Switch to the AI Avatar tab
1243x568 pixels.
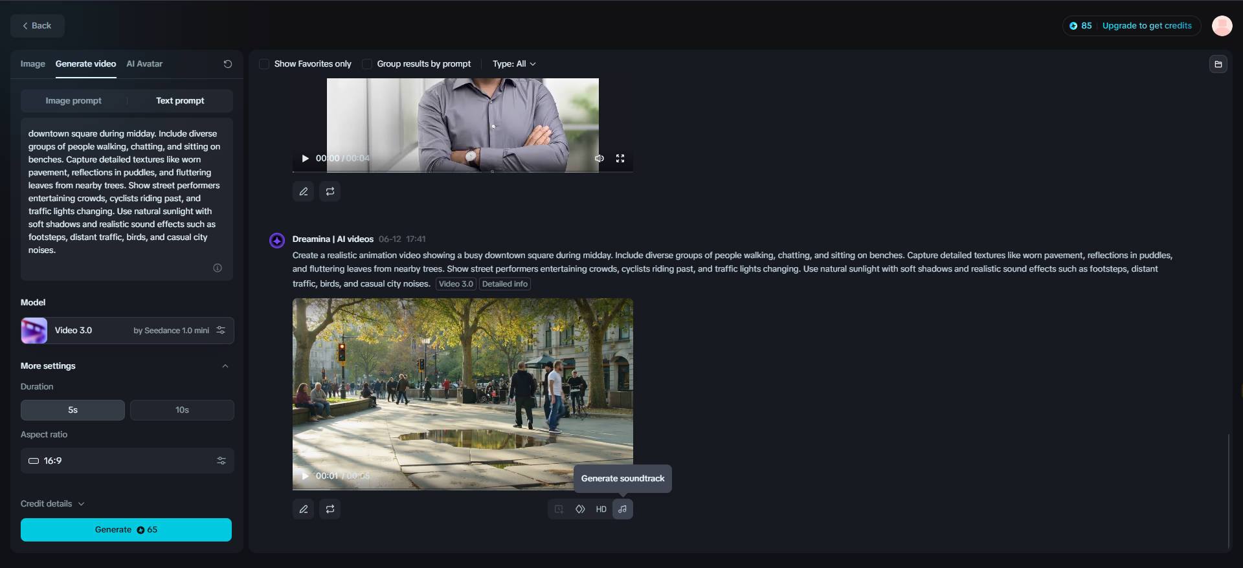(x=144, y=64)
